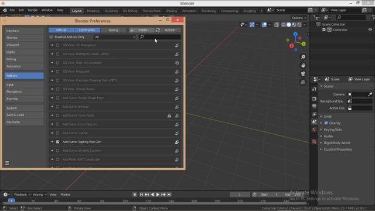Open the add-on category dropdown showing All
The width and height of the screenshot is (375, 211).
115,37
